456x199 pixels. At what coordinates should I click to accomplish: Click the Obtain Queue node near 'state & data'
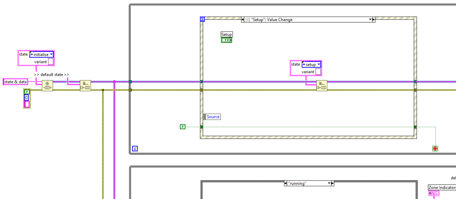(47, 86)
